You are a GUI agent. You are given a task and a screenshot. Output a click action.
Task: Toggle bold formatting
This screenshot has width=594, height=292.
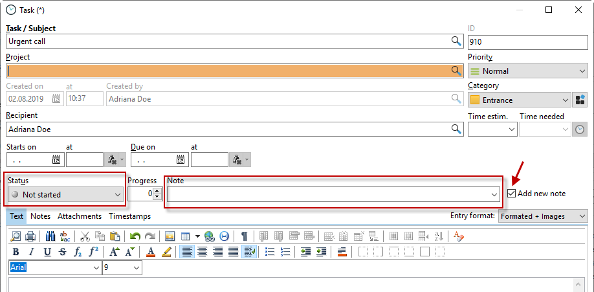tap(16, 252)
